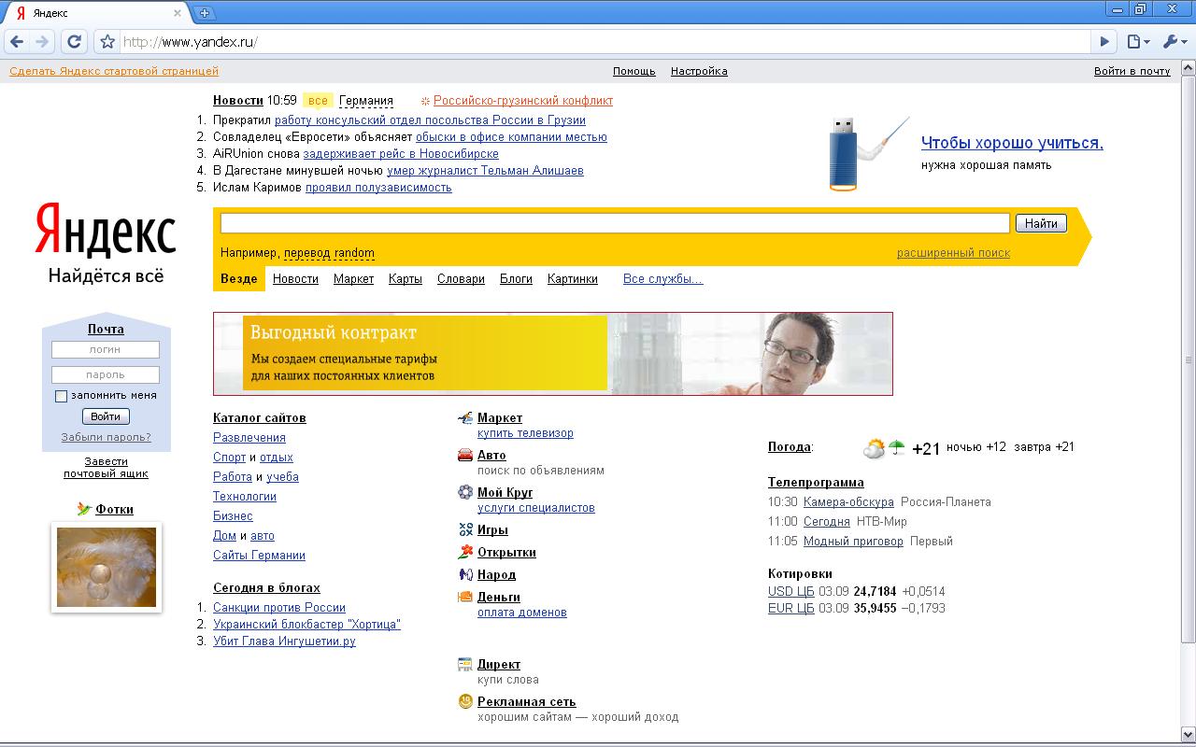Click the browser Back arrow
This screenshot has height=747, width=1196.
pos(17,42)
